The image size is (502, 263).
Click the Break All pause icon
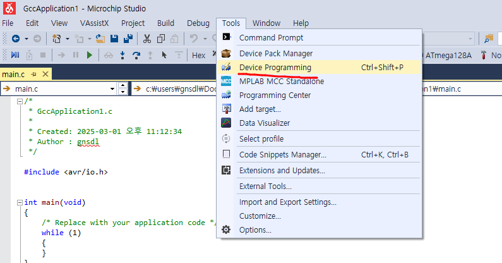pyautogui.click(x=76, y=55)
